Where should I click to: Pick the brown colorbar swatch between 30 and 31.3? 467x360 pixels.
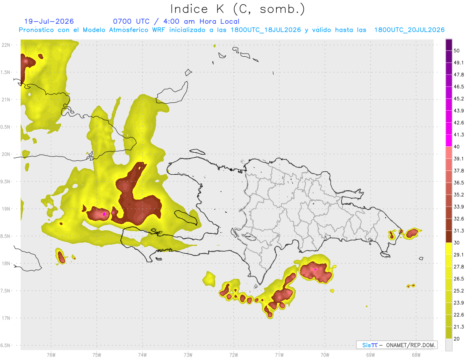[449, 237]
